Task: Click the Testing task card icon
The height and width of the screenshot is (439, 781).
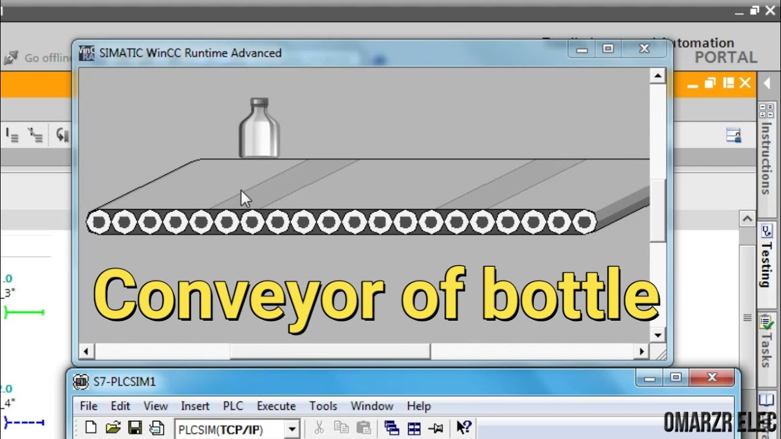Action: (767, 232)
